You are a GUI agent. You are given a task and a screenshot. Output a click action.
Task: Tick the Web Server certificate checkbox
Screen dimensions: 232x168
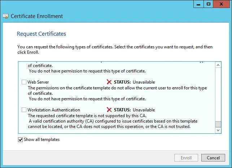(x=24, y=82)
